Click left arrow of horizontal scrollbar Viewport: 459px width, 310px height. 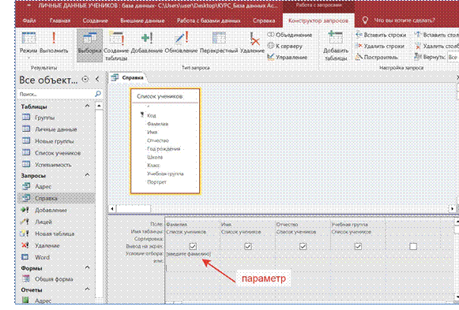pyautogui.click(x=112, y=208)
